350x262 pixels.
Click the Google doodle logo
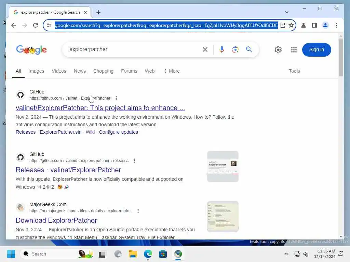pos(31,50)
